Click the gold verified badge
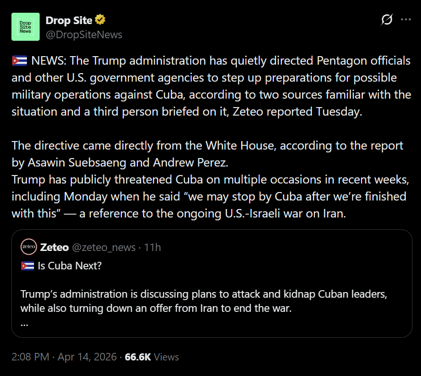Screen dimensions: 421x376 coord(100,20)
